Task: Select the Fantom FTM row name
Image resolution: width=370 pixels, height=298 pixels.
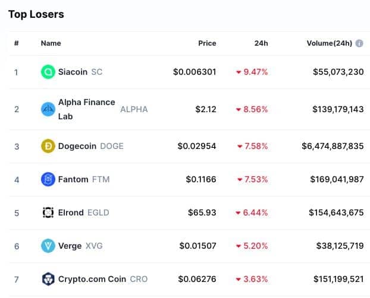Action: click(x=84, y=179)
